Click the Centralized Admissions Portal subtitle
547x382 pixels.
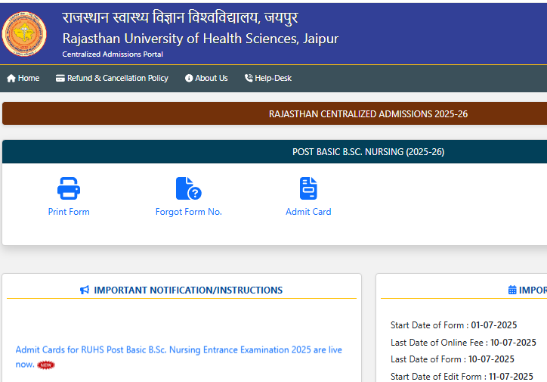tap(113, 54)
